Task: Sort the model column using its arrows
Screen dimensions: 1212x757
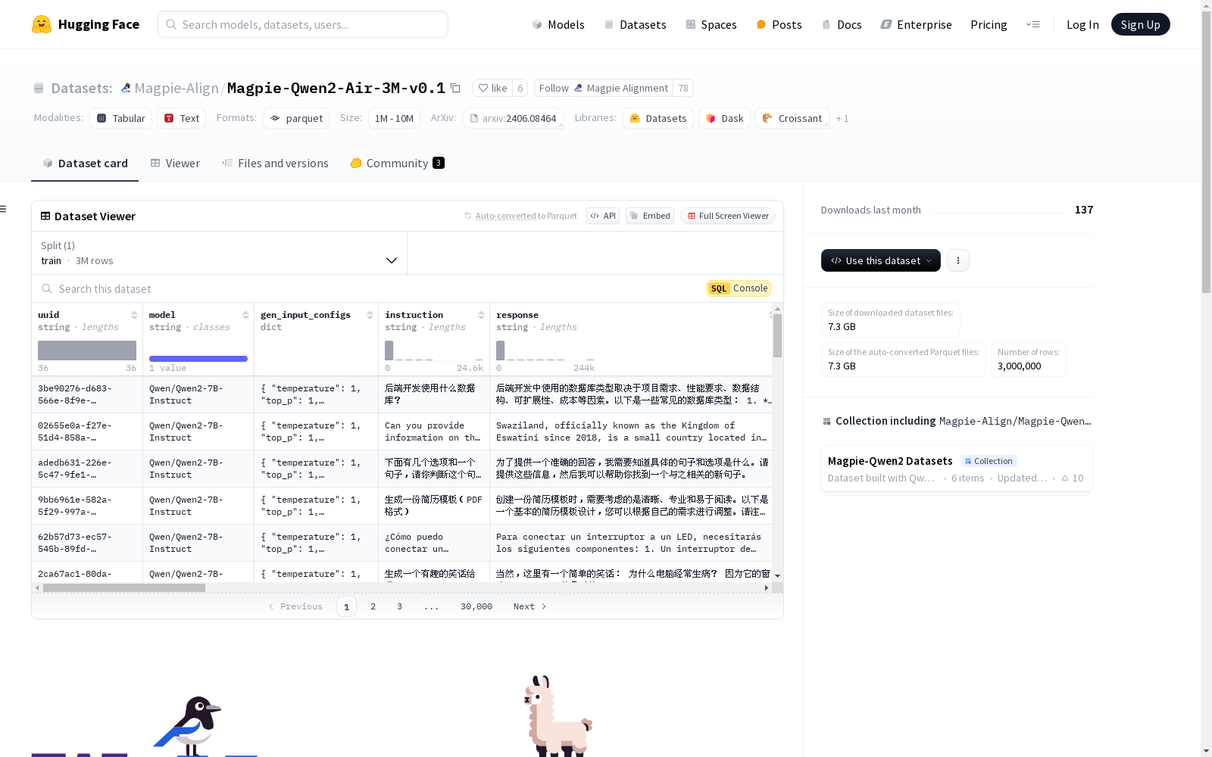Action: (x=245, y=315)
